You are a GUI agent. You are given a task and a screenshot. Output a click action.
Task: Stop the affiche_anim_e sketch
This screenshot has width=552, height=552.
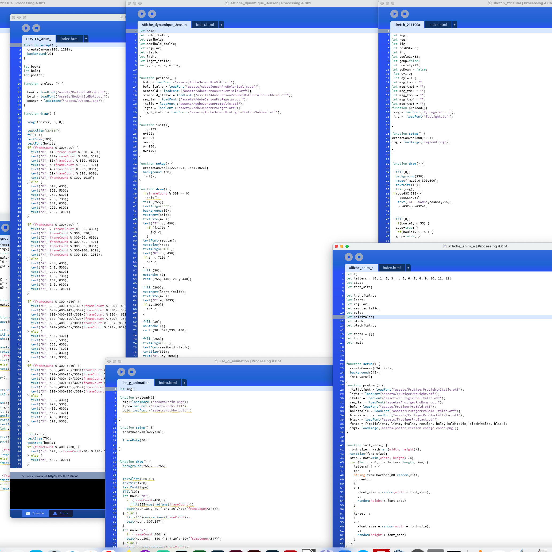(359, 257)
